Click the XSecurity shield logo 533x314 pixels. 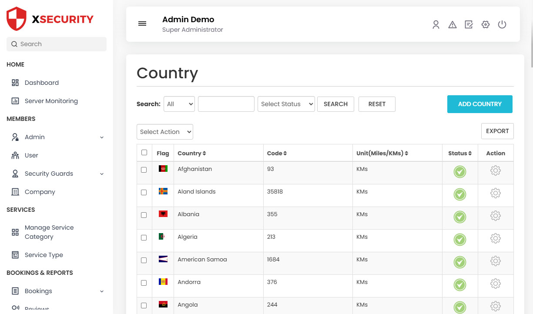point(17,19)
